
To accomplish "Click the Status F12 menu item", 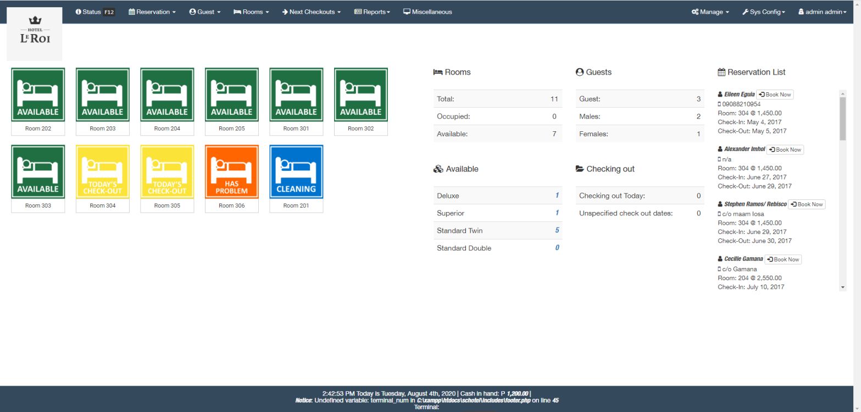I will point(95,12).
